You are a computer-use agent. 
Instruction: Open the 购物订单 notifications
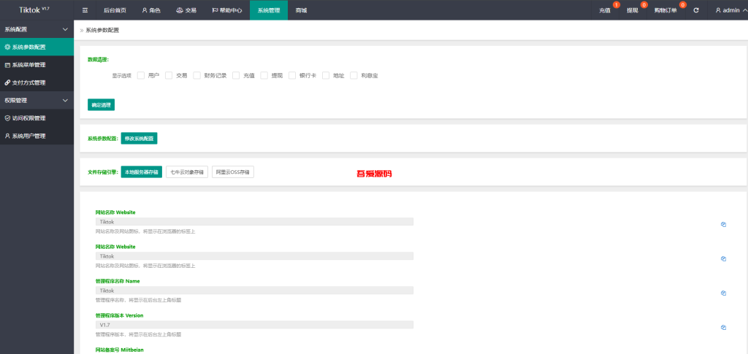pyautogui.click(x=666, y=10)
